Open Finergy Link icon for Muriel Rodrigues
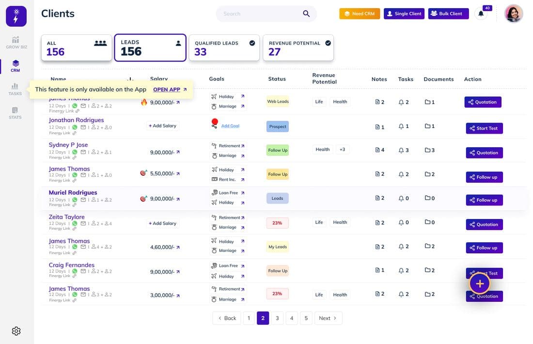Screen dimensions: 533x344 click(74, 205)
